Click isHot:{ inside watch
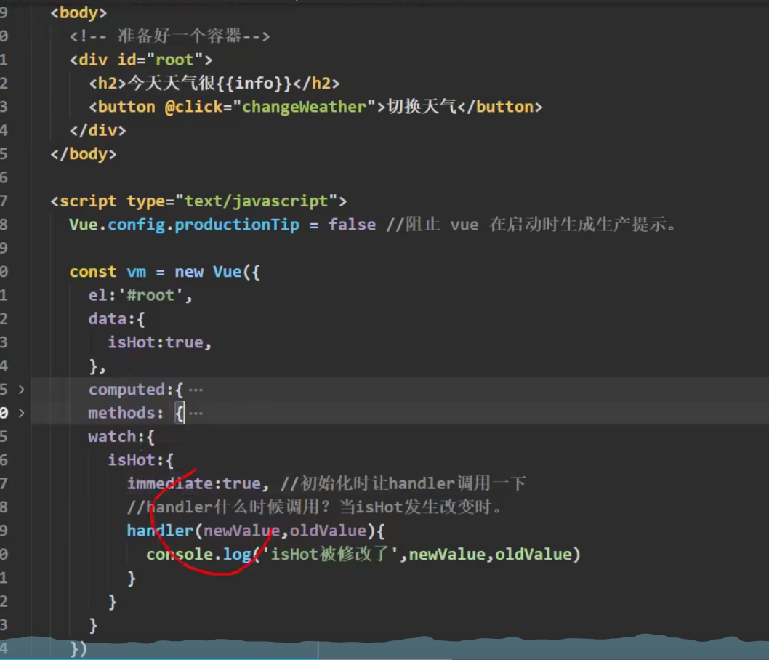Image resolution: width=769 pixels, height=660 pixels. pos(140,460)
